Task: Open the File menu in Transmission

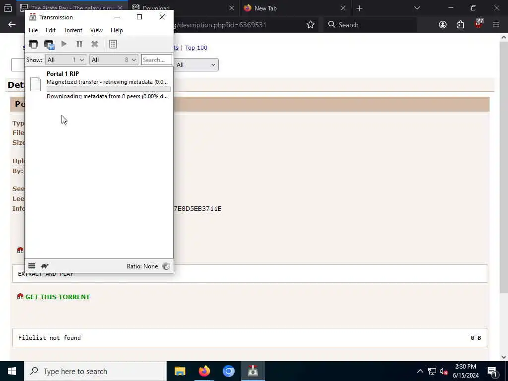Action: (x=33, y=30)
